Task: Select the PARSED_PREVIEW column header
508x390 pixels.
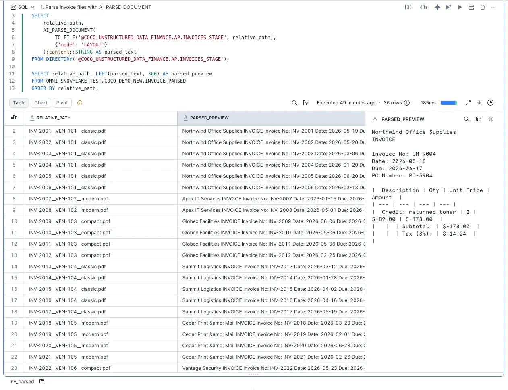Action: click(271, 118)
